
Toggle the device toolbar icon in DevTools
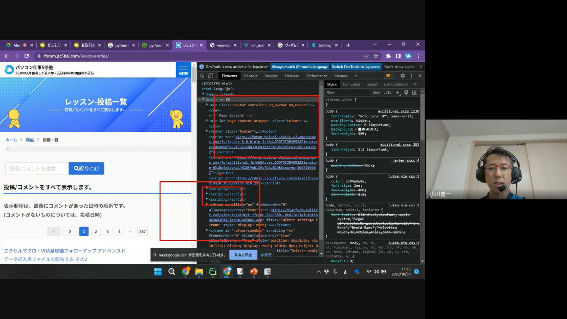pos(211,76)
